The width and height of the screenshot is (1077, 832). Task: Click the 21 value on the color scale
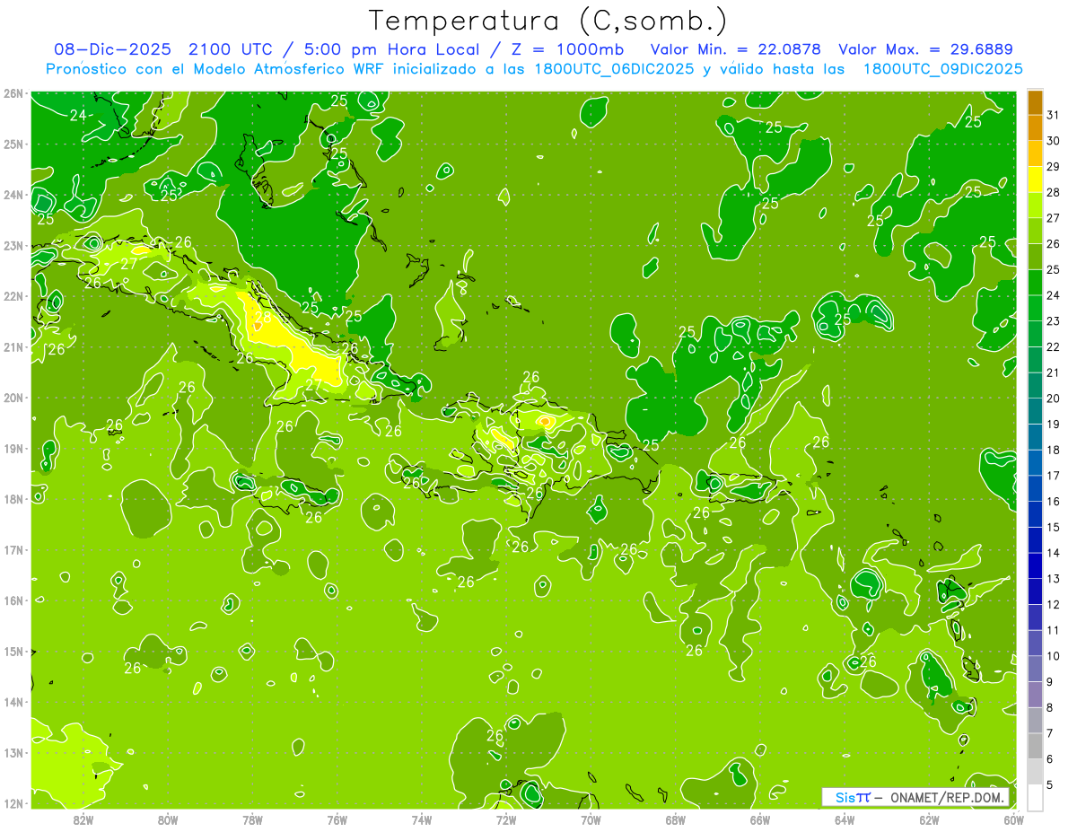point(1053,372)
